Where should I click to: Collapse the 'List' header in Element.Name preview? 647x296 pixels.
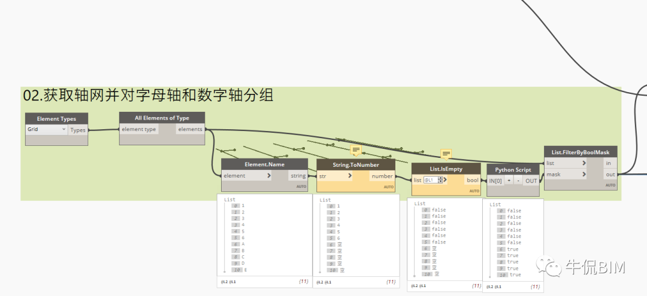(229, 200)
